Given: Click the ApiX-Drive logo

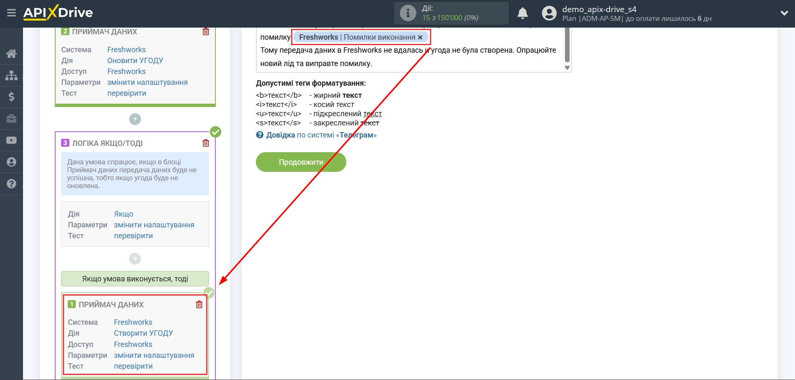Looking at the screenshot, I should (x=58, y=13).
